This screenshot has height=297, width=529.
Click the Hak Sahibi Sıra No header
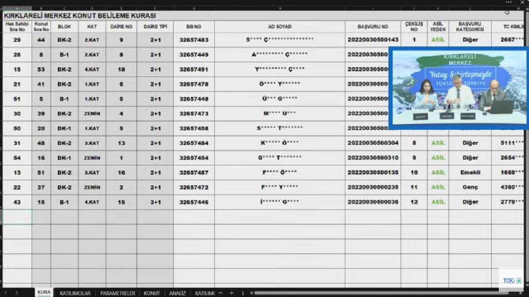tap(17, 27)
